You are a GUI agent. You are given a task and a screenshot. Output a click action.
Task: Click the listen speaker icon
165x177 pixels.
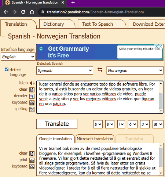[x=32, y=83]
